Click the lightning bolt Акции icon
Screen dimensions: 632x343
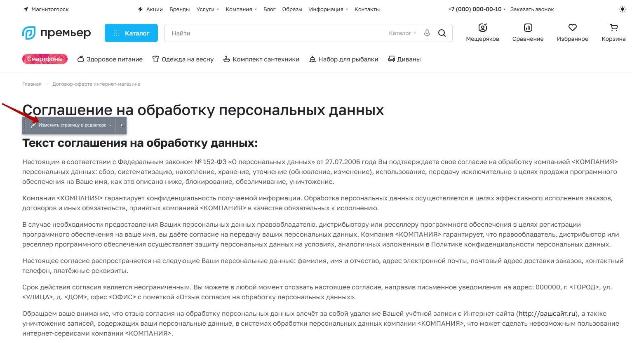click(141, 9)
